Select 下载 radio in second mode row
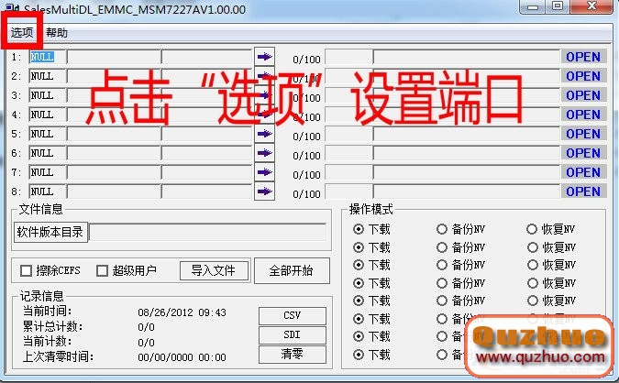 [359, 247]
